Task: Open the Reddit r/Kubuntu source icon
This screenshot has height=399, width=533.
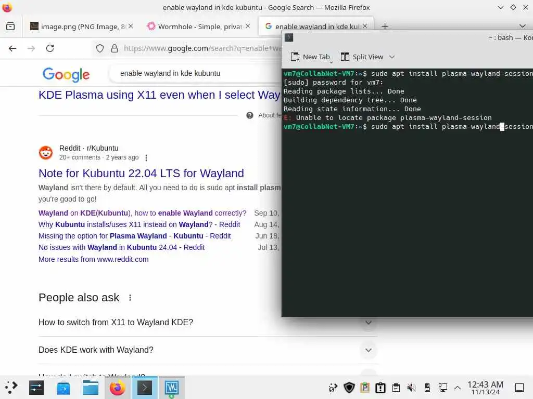Action: coord(46,153)
